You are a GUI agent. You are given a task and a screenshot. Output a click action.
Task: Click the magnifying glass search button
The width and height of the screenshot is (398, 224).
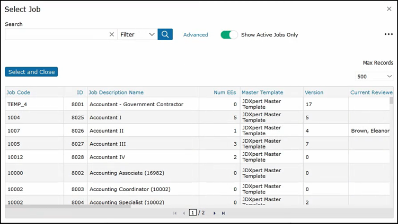coord(165,34)
